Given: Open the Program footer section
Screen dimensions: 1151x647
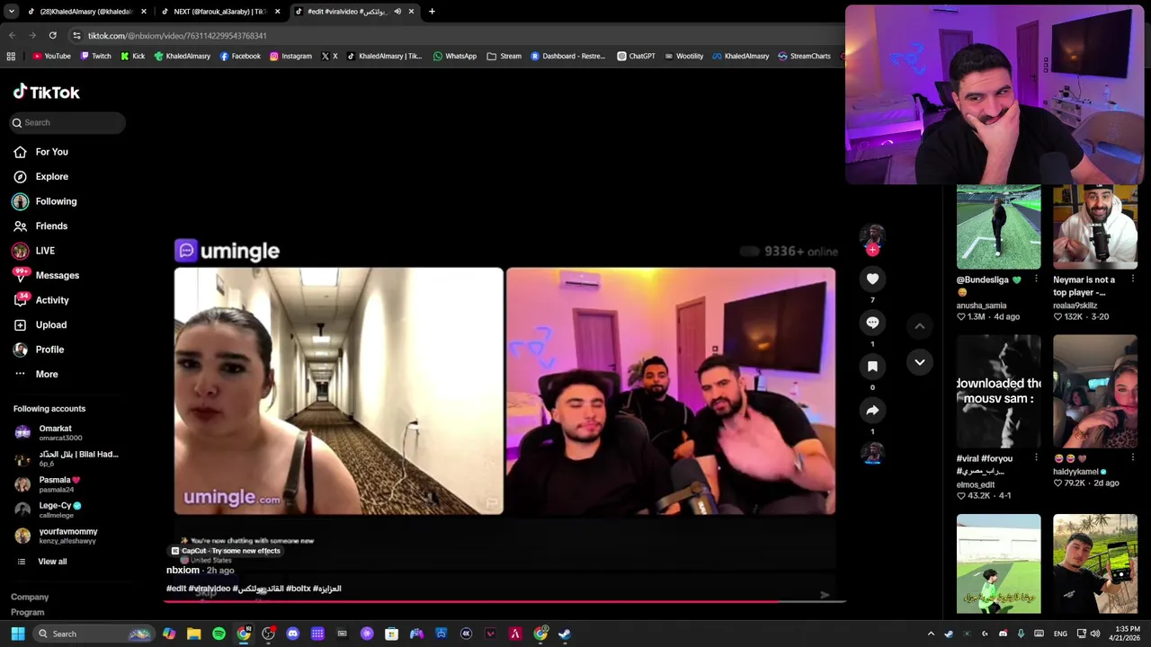Looking at the screenshot, I should [27, 613].
